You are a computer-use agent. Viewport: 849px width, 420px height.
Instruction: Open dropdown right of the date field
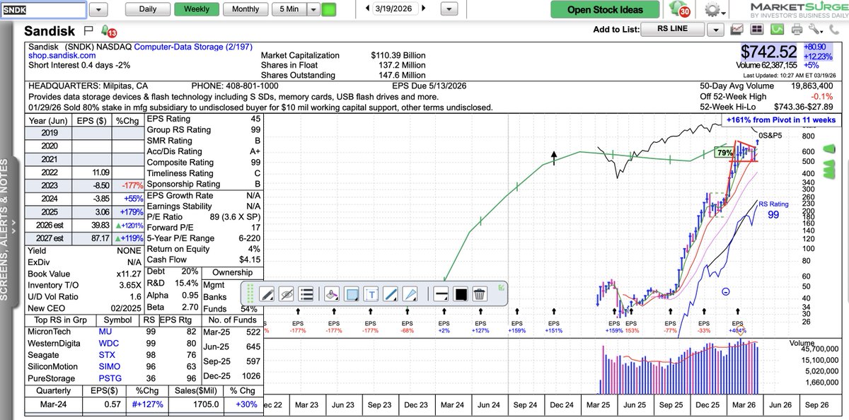tap(448, 9)
